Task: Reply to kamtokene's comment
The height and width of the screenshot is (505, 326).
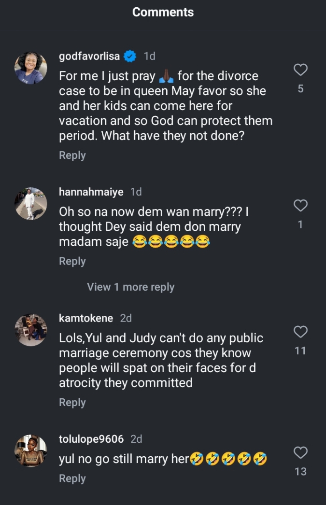Action: click(x=72, y=402)
